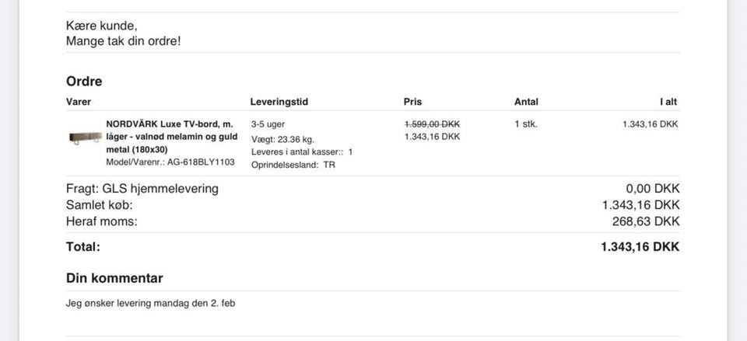Viewport: 747px width, 341px height.
Task: Click the 0,00 DKK shipping amount
Action: click(x=653, y=189)
